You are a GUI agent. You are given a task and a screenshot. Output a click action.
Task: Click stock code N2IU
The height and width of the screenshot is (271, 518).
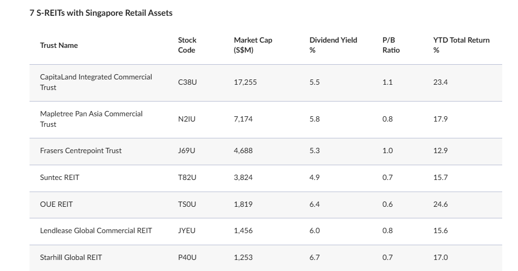pos(187,119)
